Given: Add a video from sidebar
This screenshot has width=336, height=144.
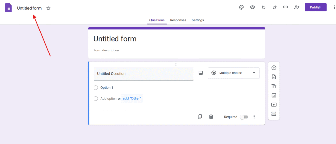Looking at the screenshot, I should (274, 105).
